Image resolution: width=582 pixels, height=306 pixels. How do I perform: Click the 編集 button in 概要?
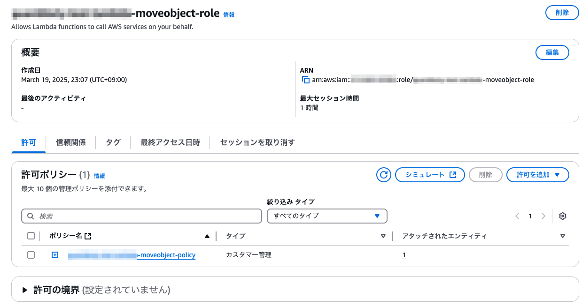552,52
